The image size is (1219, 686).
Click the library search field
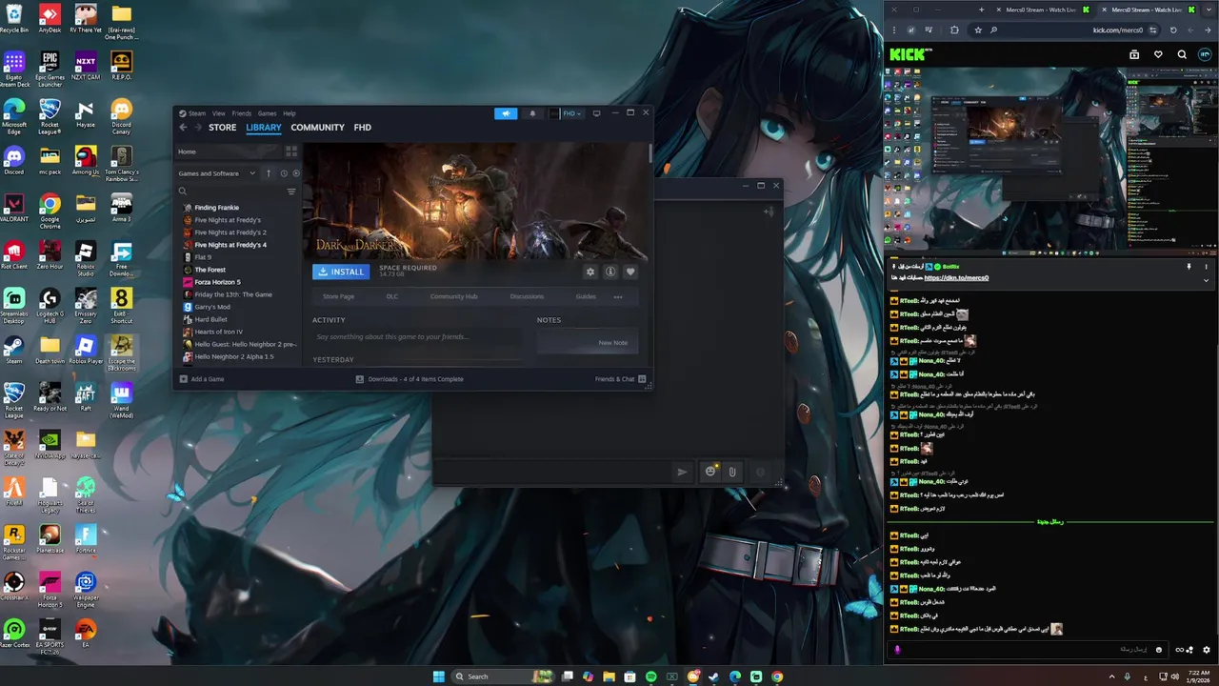[x=231, y=192]
